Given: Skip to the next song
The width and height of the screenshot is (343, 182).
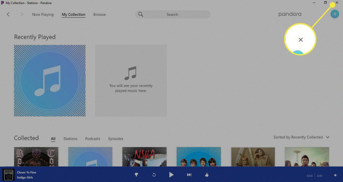Looking at the screenshot, I should pyautogui.click(x=189, y=174).
